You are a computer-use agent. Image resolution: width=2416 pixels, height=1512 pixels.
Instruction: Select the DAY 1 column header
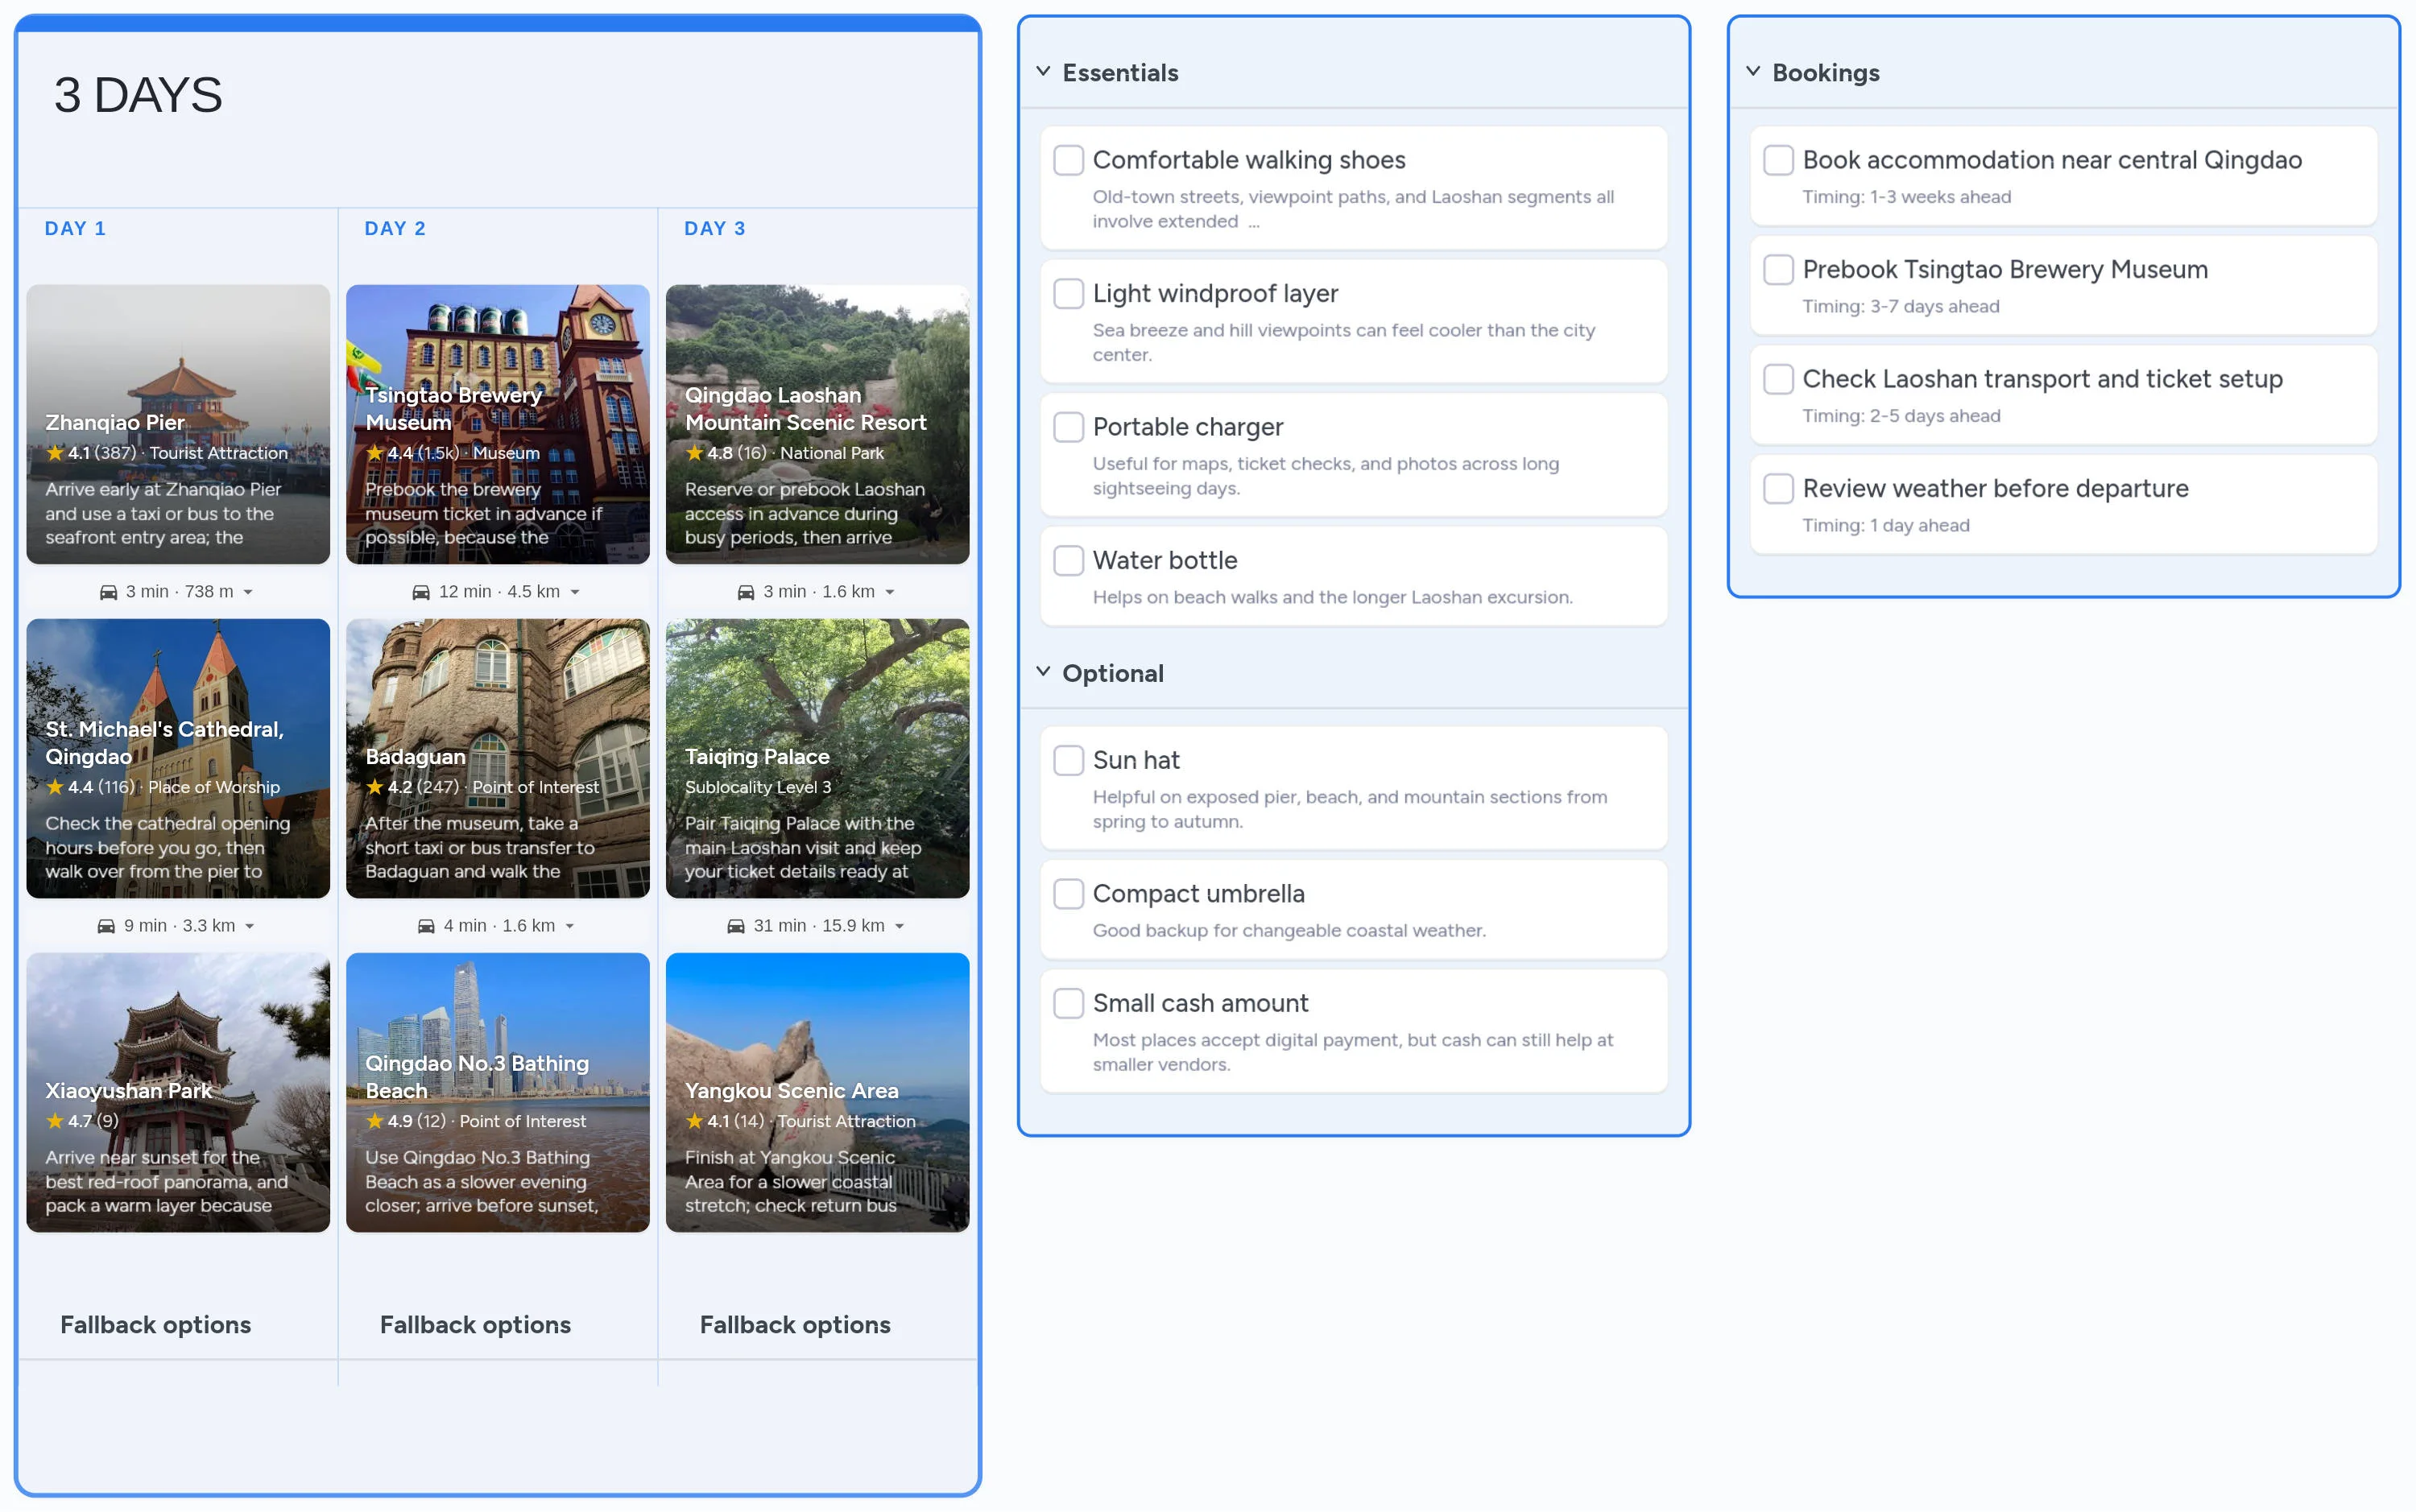(76, 228)
